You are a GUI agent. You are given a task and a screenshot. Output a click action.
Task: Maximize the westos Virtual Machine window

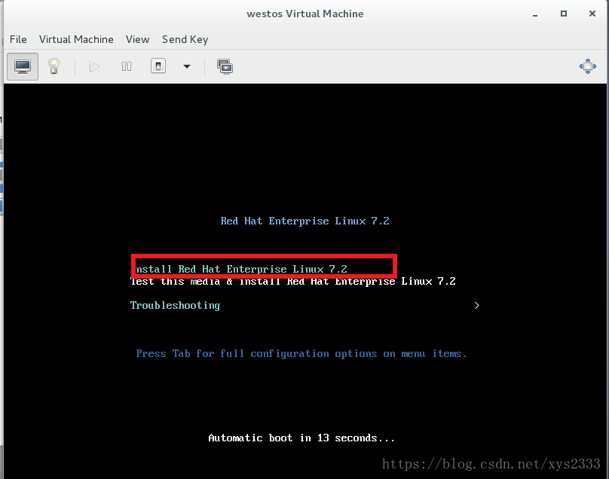[564, 14]
